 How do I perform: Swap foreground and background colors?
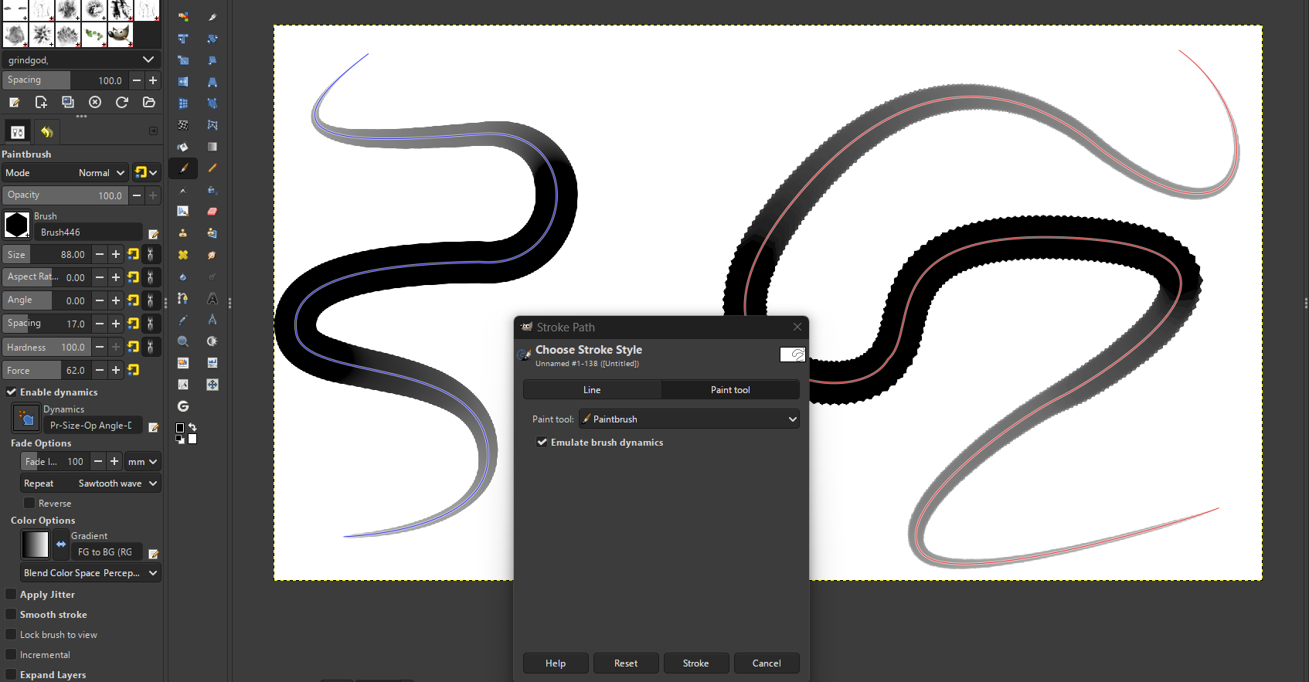pyautogui.click(x=192, y=427)
